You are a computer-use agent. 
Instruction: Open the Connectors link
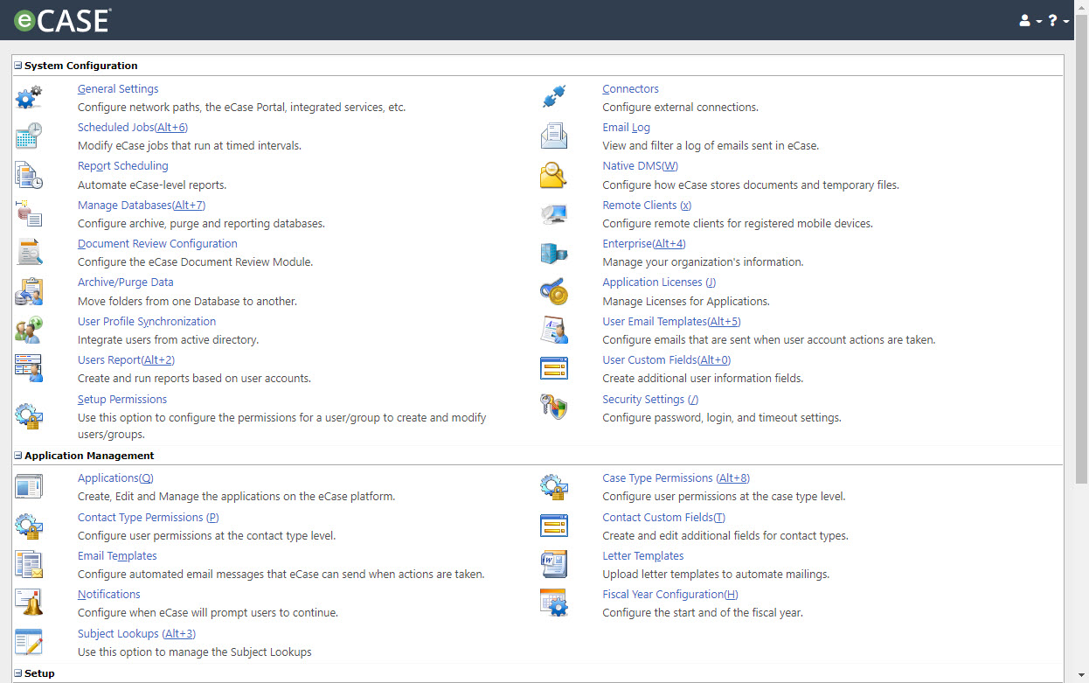coord(631,89)
